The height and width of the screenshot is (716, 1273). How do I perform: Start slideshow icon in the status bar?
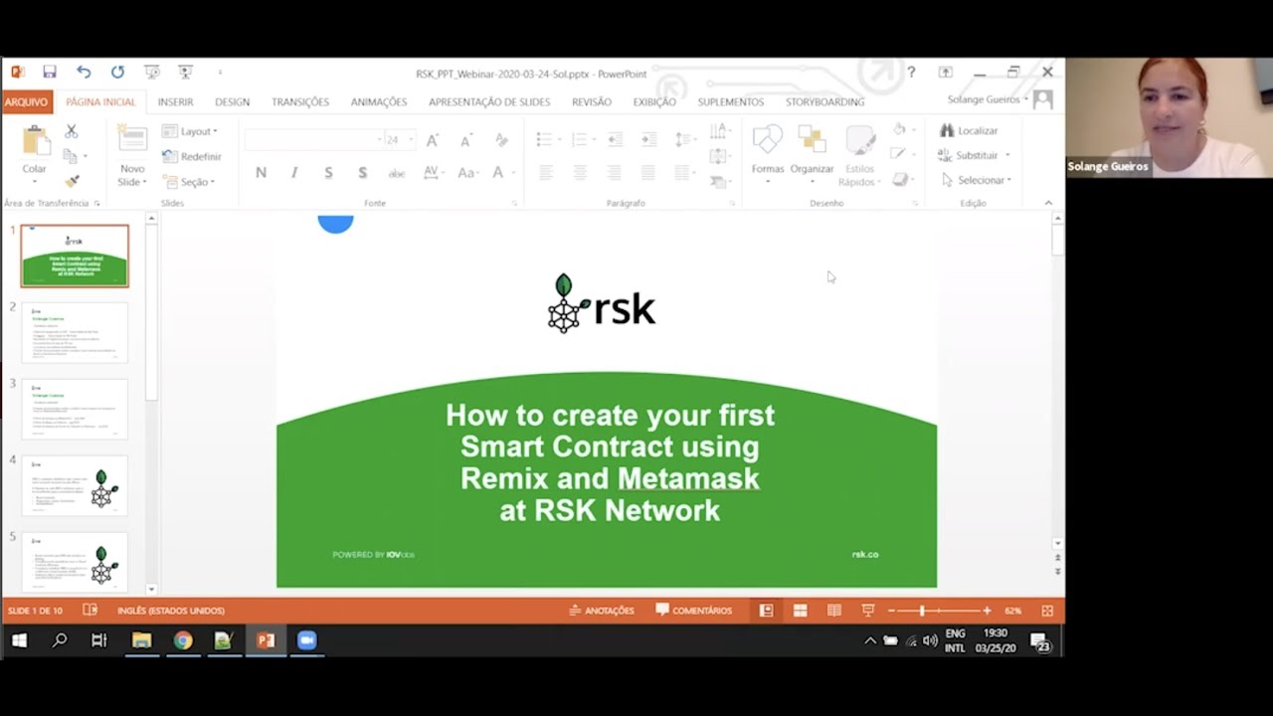pyautogui.click(x=868, y=611)
